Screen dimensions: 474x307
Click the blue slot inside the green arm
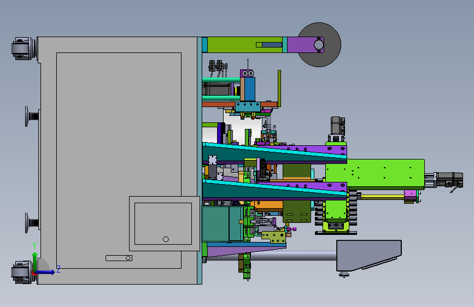coord(272,45)
